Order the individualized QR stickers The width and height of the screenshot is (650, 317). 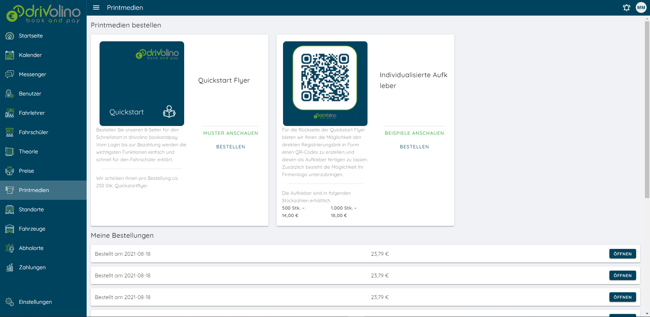tap(414, 147)
